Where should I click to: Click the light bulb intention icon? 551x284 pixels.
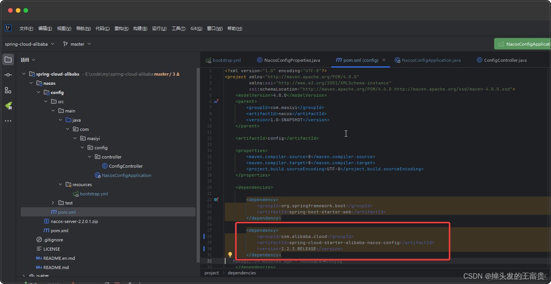tap(230, 254)
